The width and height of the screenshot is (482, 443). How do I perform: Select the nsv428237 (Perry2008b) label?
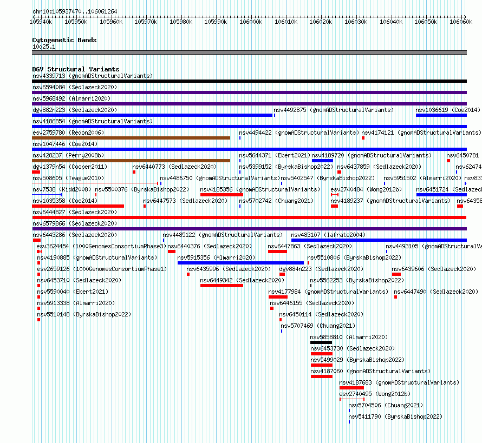click(x=68, y=155)
